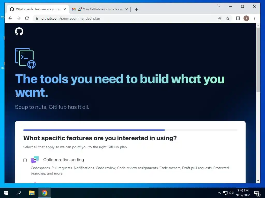Click the scrollbar down arrow
Viewport: 265px width, 198px height.
(258, 181)
